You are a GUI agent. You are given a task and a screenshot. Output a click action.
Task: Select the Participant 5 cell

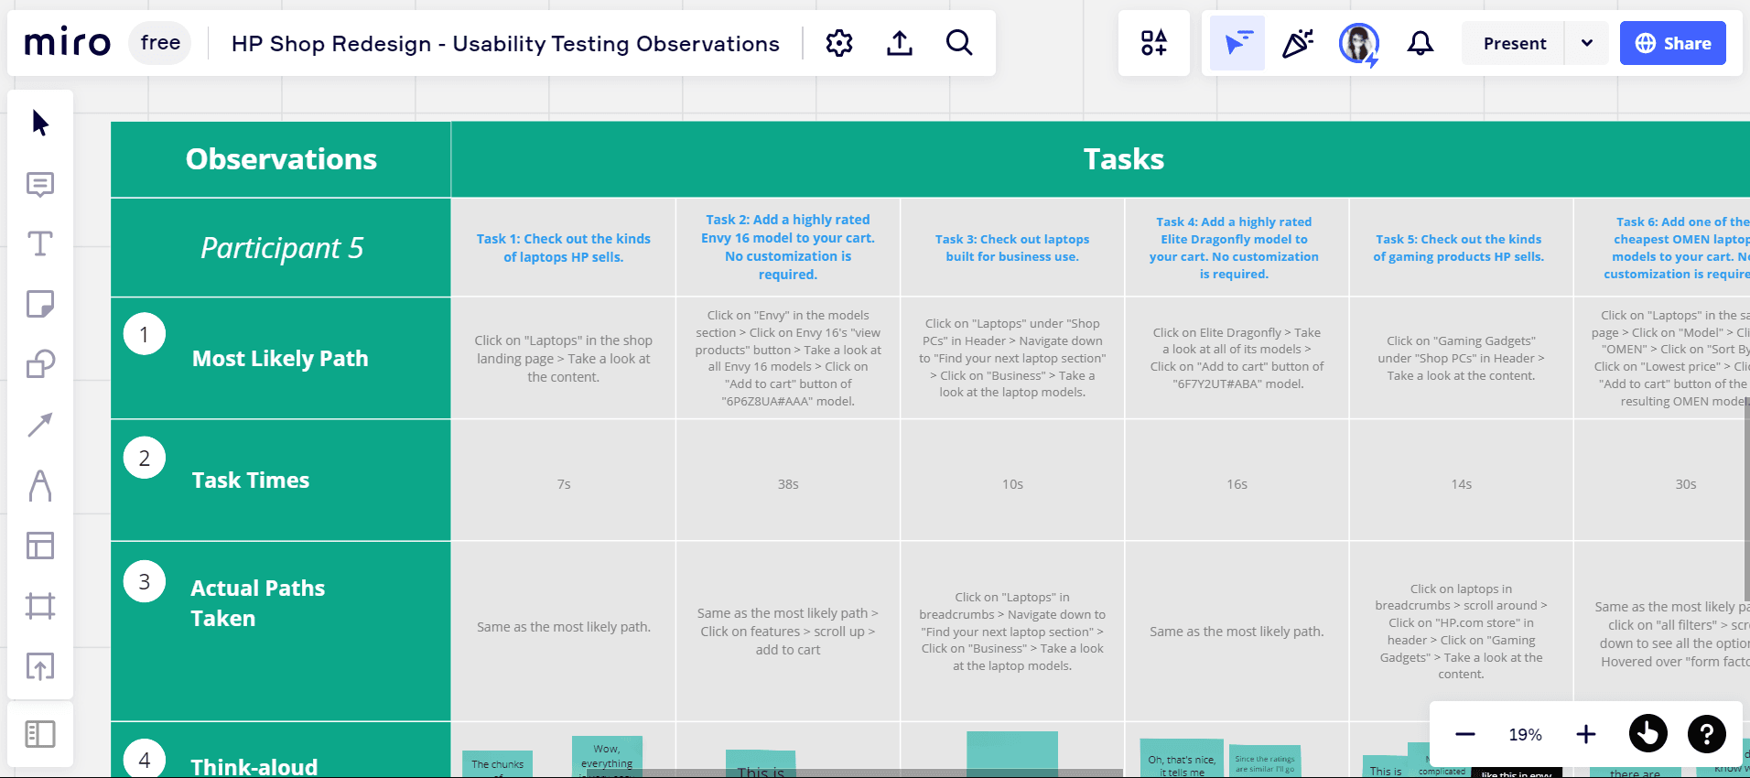click(x=281, y=247)
